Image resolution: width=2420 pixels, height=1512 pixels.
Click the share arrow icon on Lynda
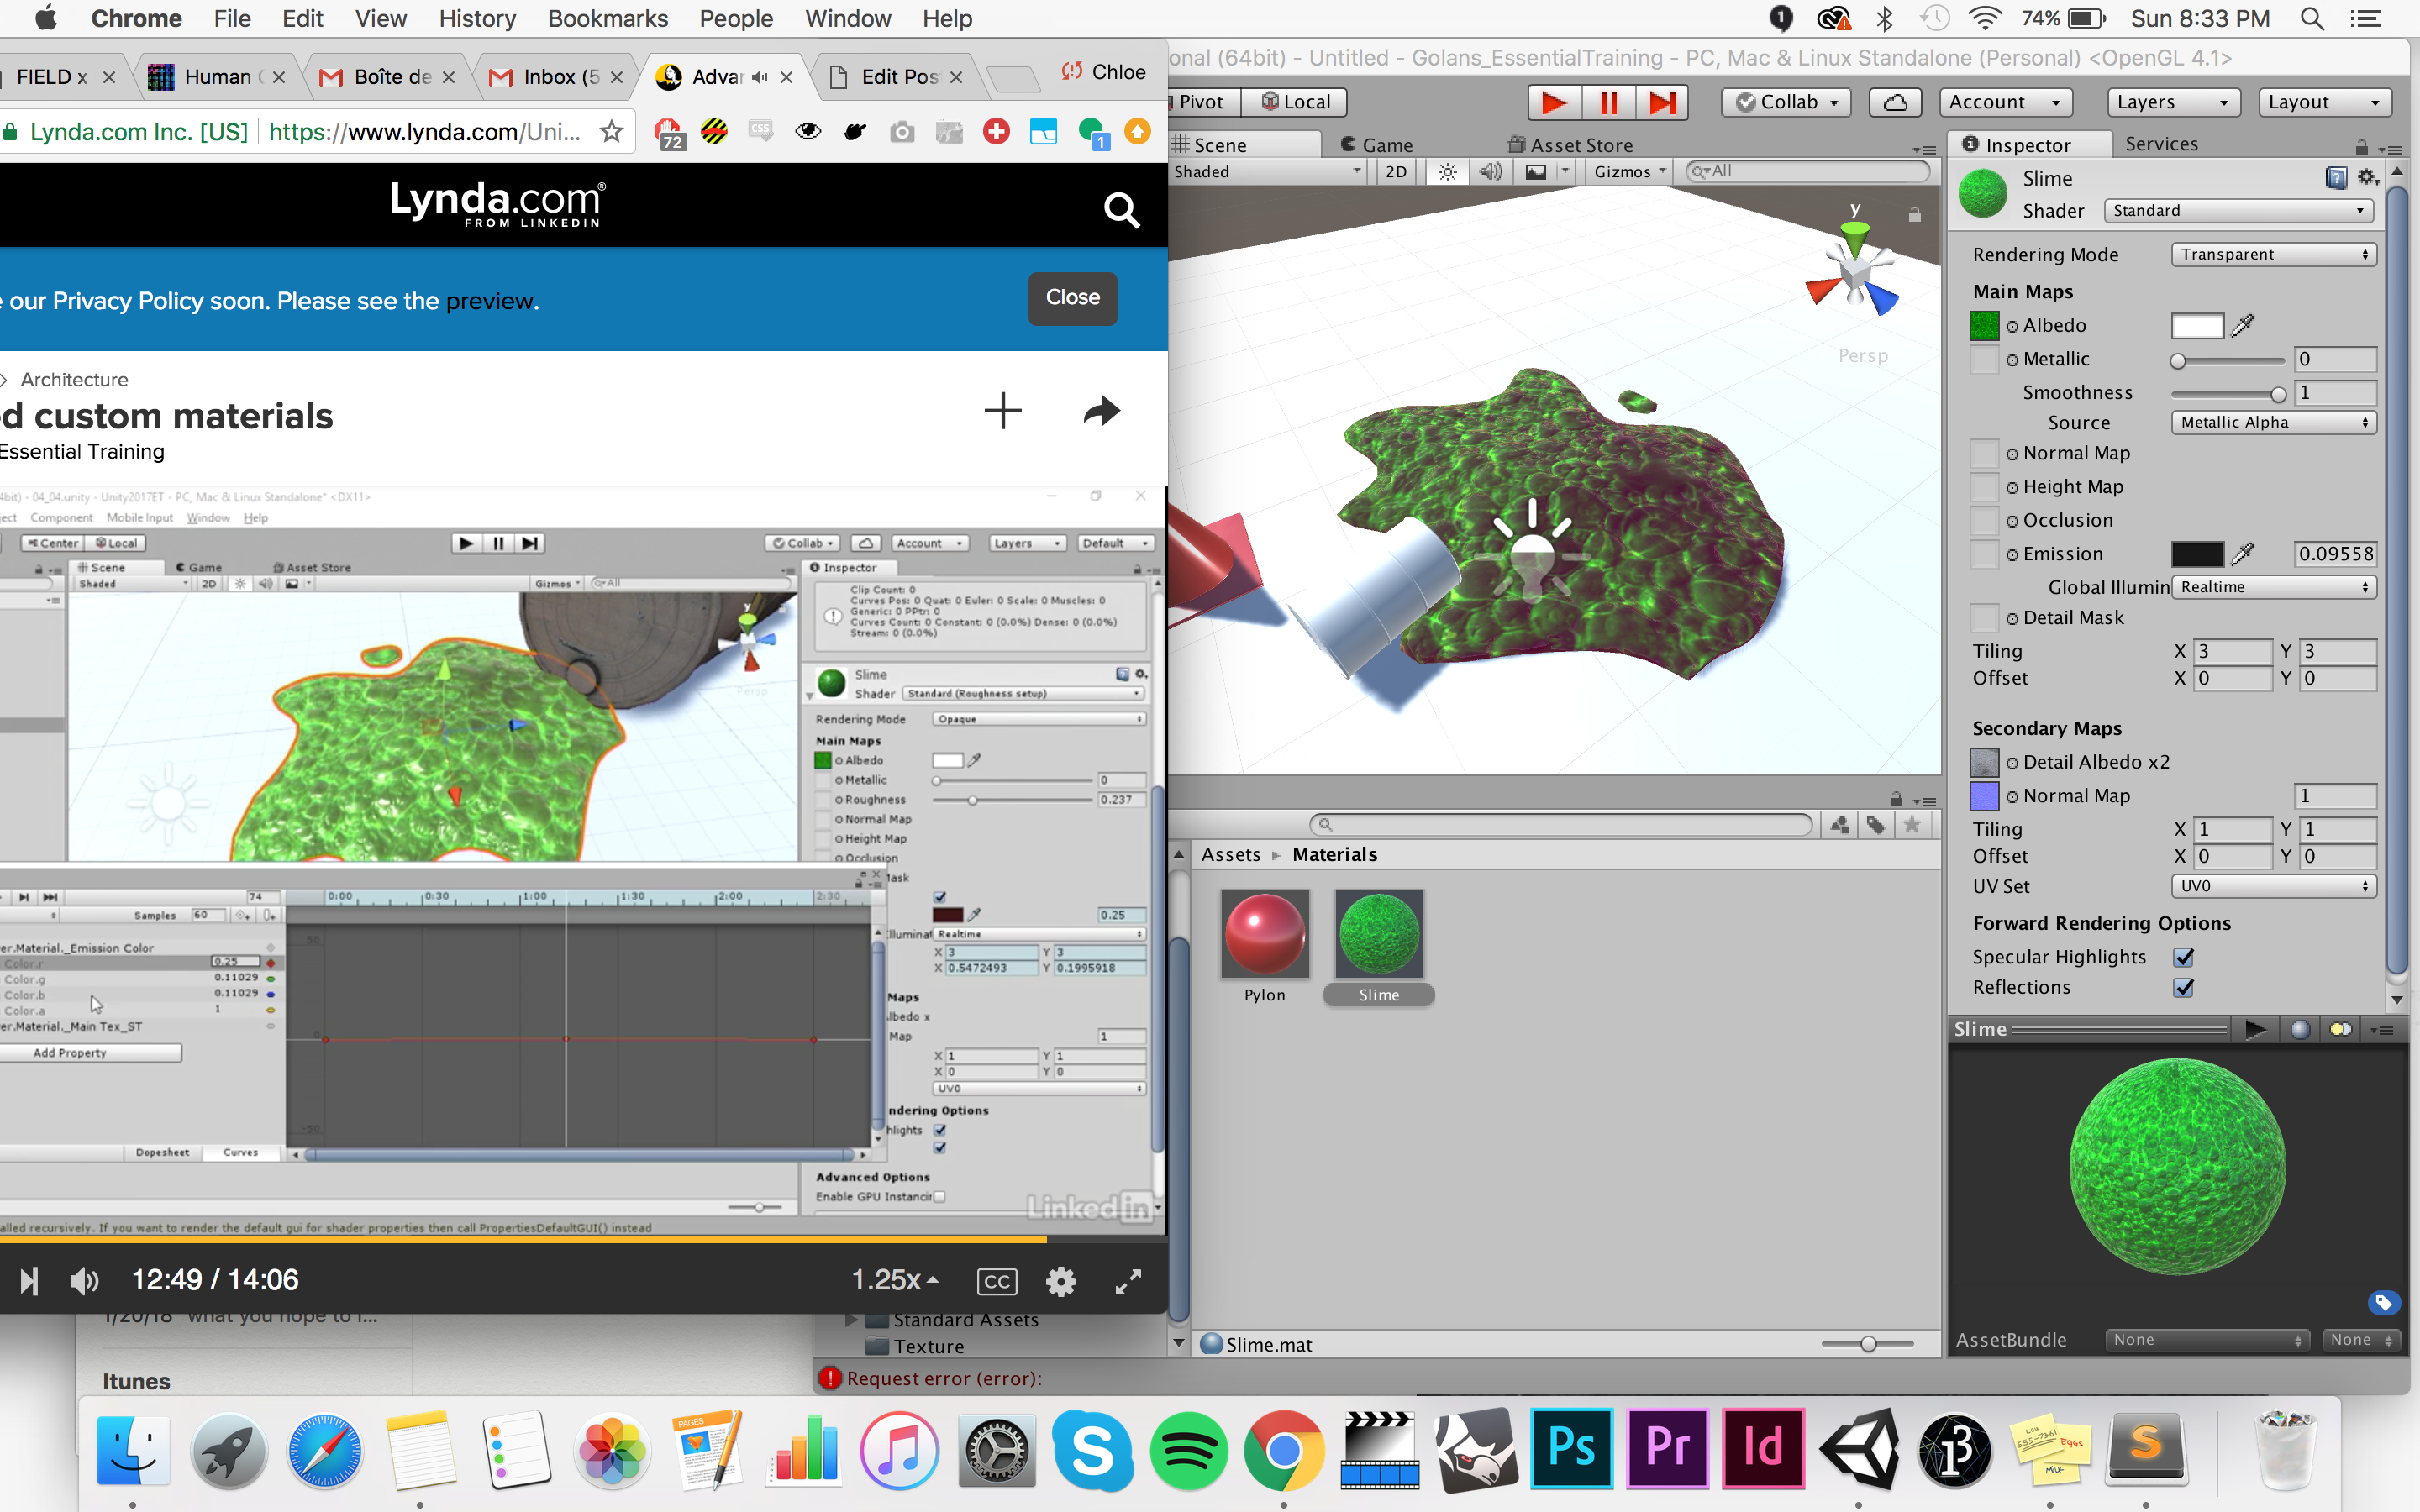tap(1101, 410)
